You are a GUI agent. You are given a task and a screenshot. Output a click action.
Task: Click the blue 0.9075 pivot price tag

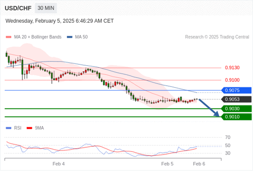coord(237,90)
